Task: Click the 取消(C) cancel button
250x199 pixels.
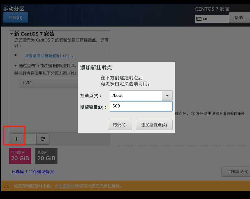Action: 120,125
